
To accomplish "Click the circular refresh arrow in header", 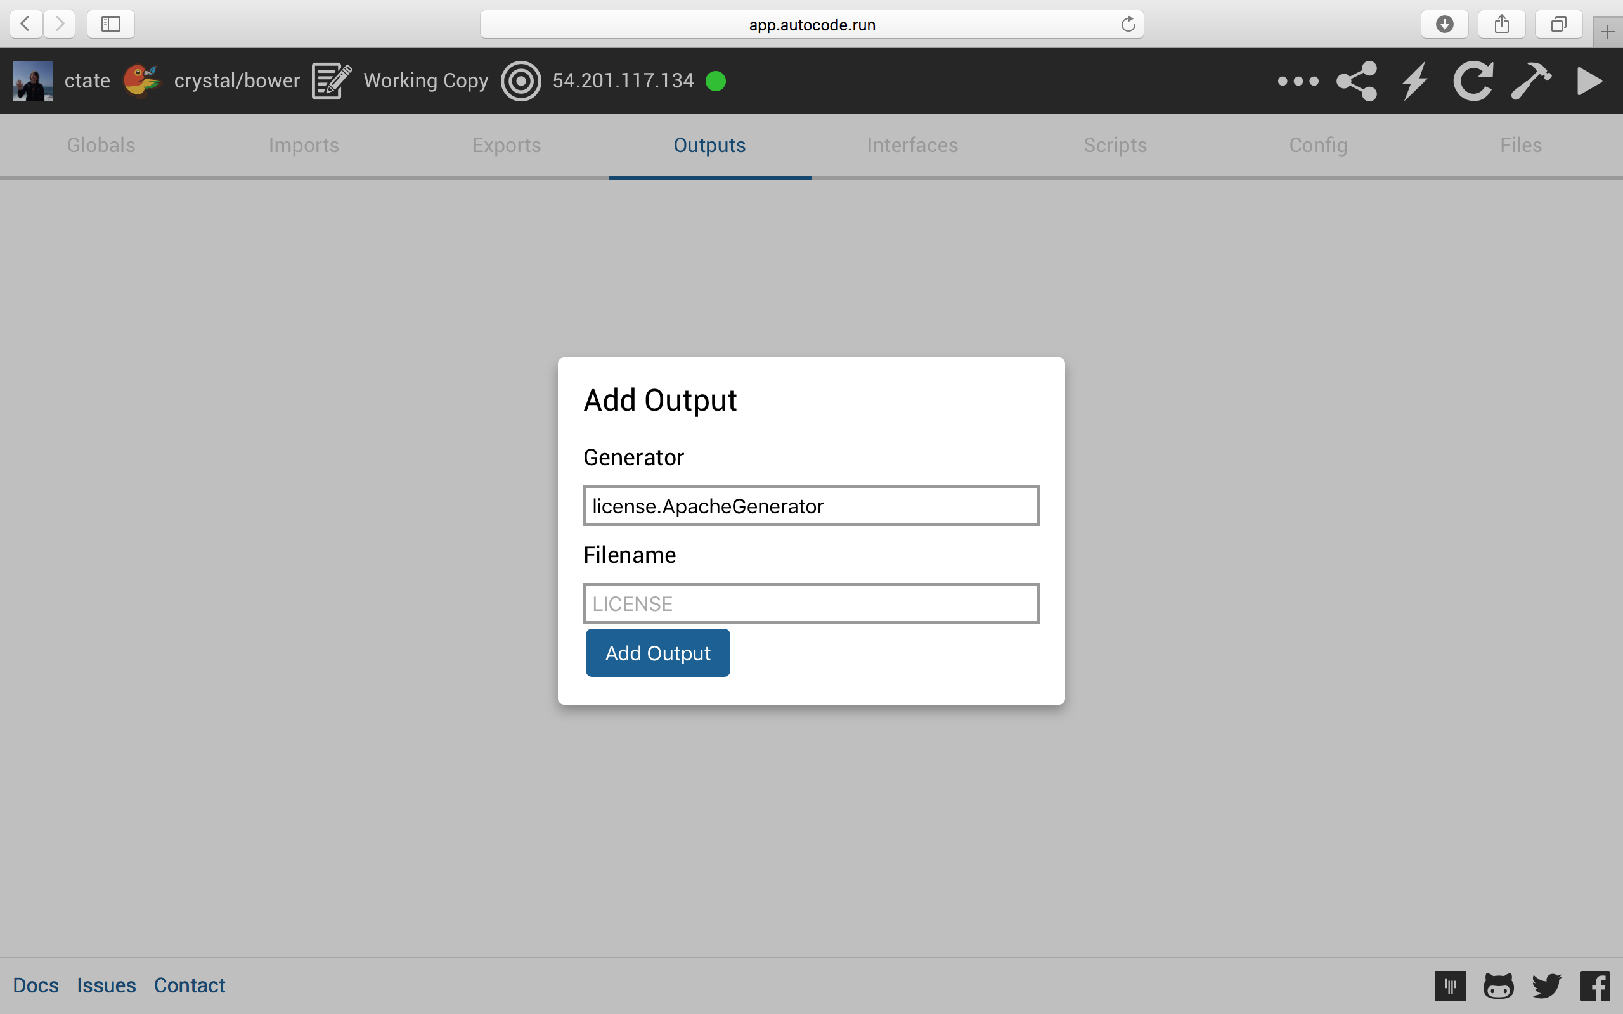I will click(x=1473, y=81).
